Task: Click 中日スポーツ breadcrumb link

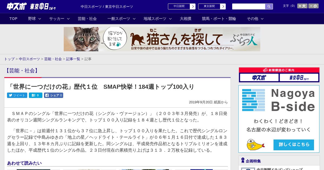Action: pyautogui.click(x=29, y=59)
